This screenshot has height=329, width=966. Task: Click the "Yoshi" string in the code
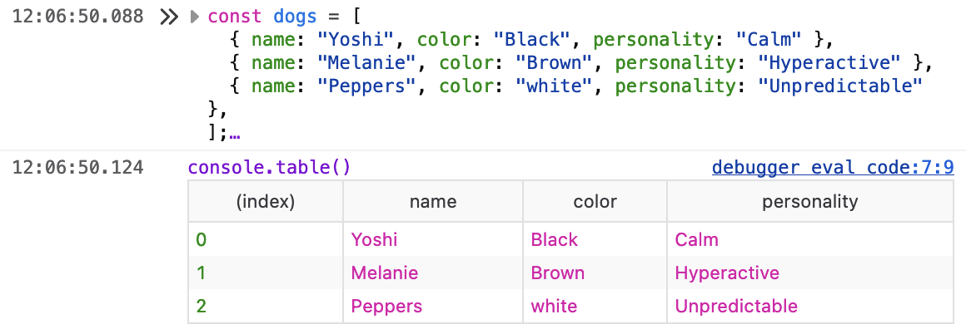(x=355, y=40)
